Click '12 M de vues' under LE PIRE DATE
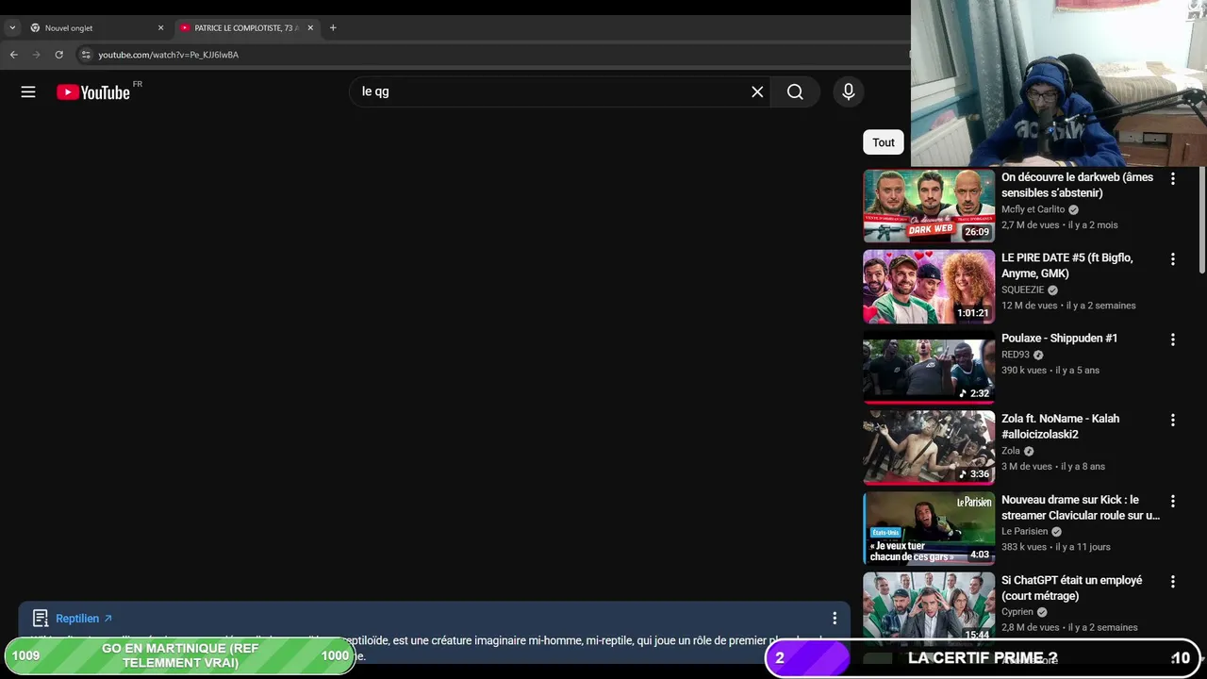 1029,306
